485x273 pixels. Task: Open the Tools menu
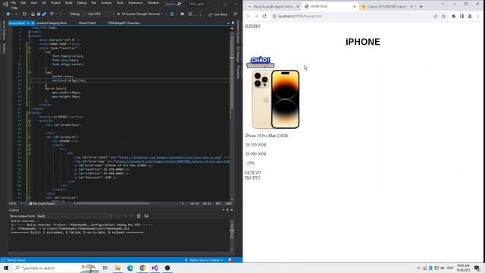pos(120,3)
